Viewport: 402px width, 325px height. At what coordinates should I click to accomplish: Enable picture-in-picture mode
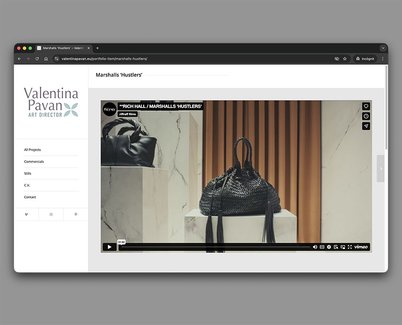(x=343, y=247)
